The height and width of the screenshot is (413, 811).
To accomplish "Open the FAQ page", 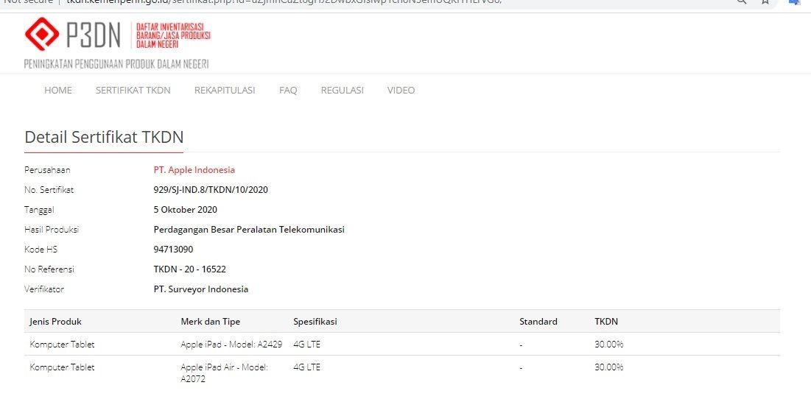I will [288, 91].
